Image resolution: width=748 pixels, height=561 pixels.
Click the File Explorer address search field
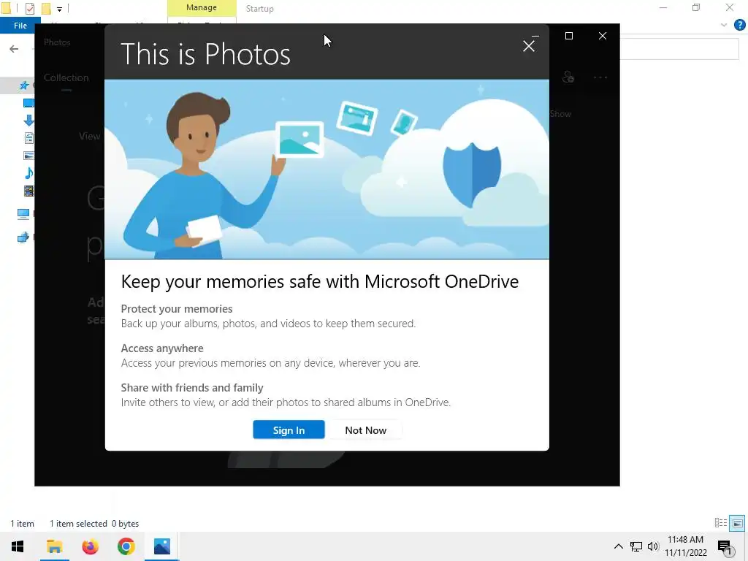[679, 49]
